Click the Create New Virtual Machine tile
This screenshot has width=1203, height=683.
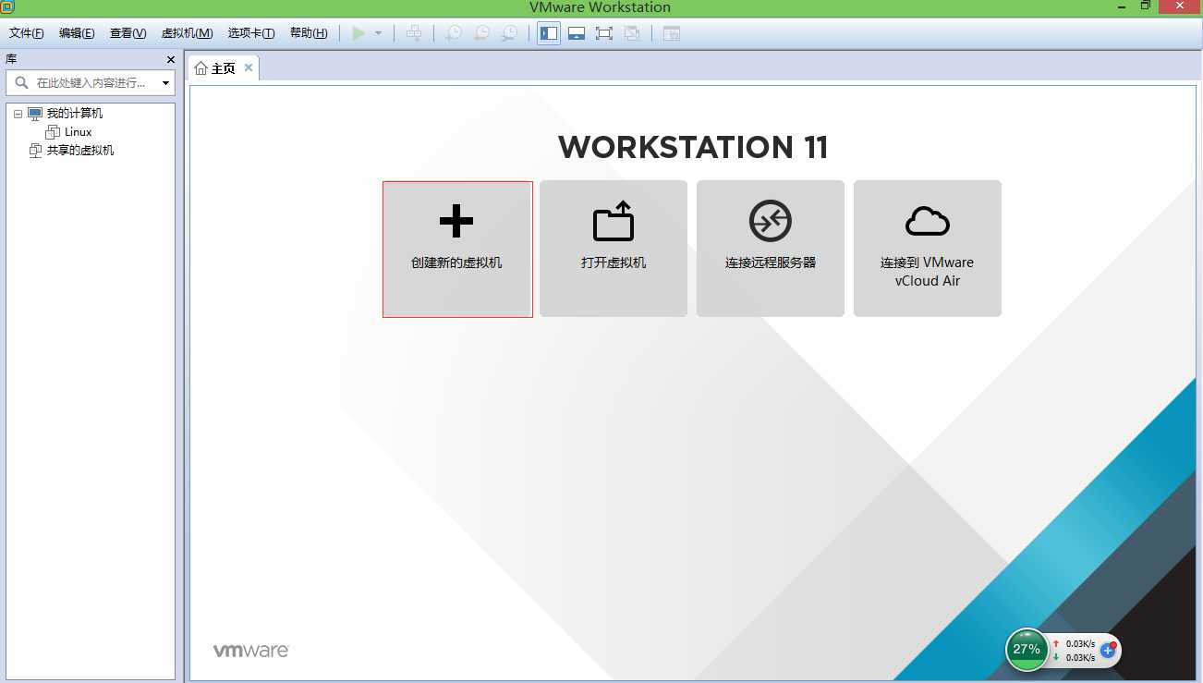pyautogui.click(x=457, y=250)
